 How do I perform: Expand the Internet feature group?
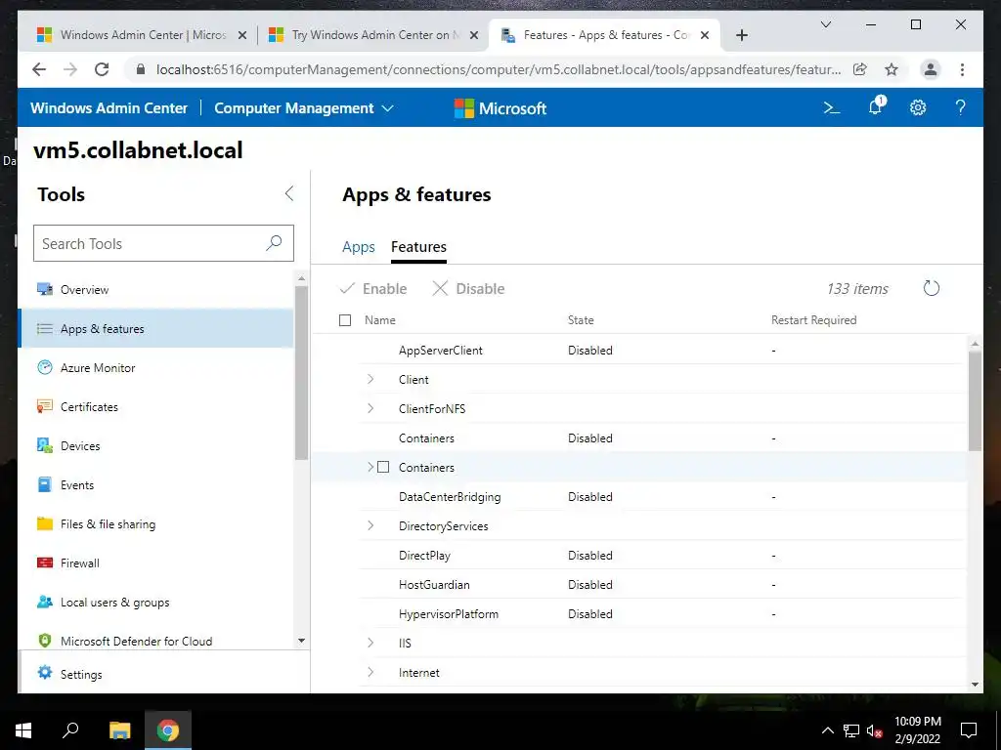click(370, 672)
